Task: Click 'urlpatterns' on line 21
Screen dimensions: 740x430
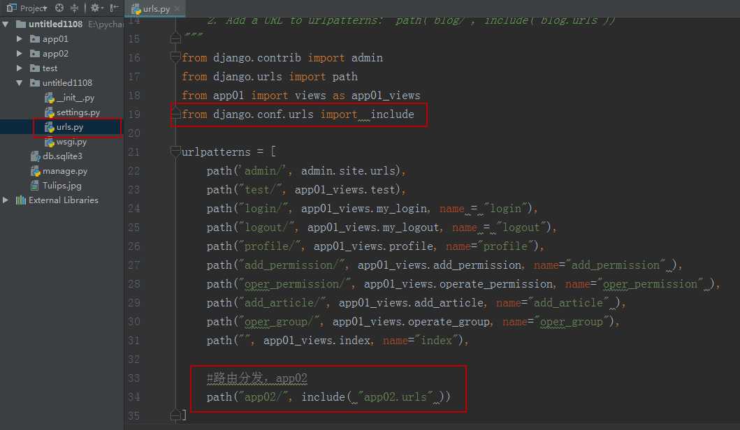Action: 216,151
